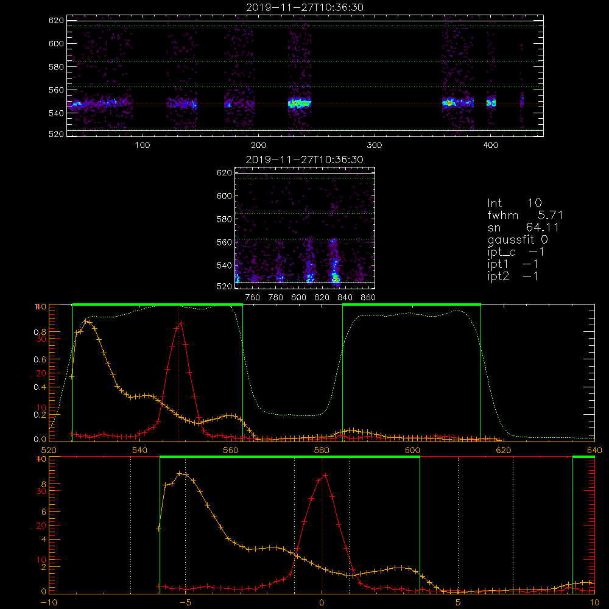Click the 0.0 y-axis label
Viewport: 609px width, 609px height.
point(40,440)
